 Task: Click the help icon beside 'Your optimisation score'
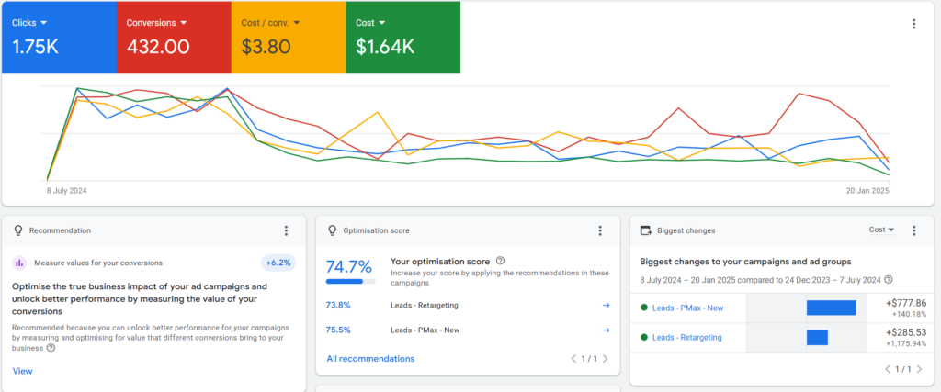500,261
